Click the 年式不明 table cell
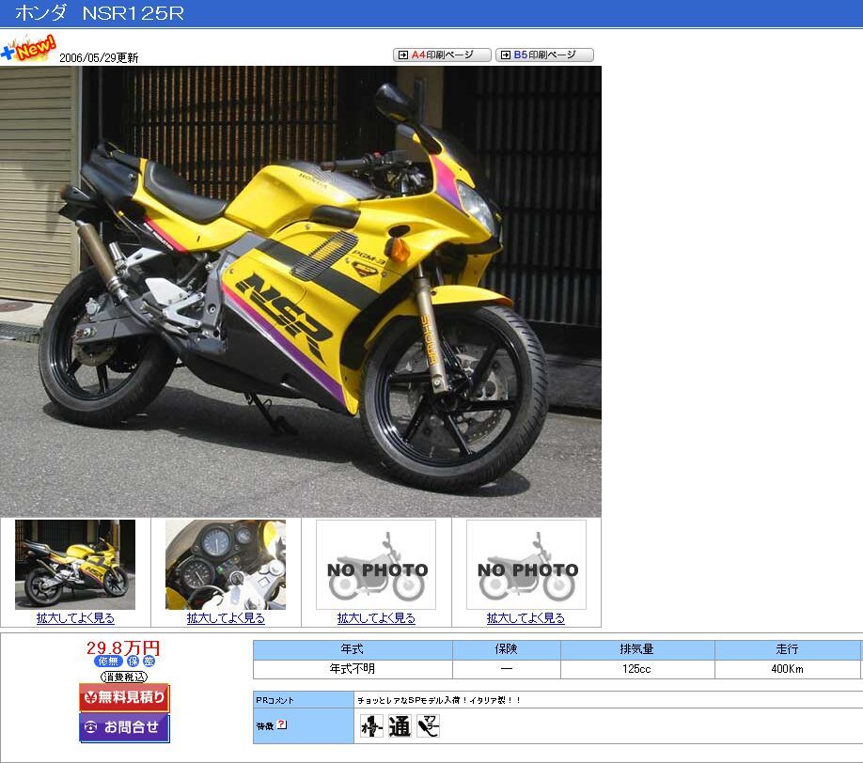Image resolution: width=863 pixels, height=763 pixels. tap(353, 669)
